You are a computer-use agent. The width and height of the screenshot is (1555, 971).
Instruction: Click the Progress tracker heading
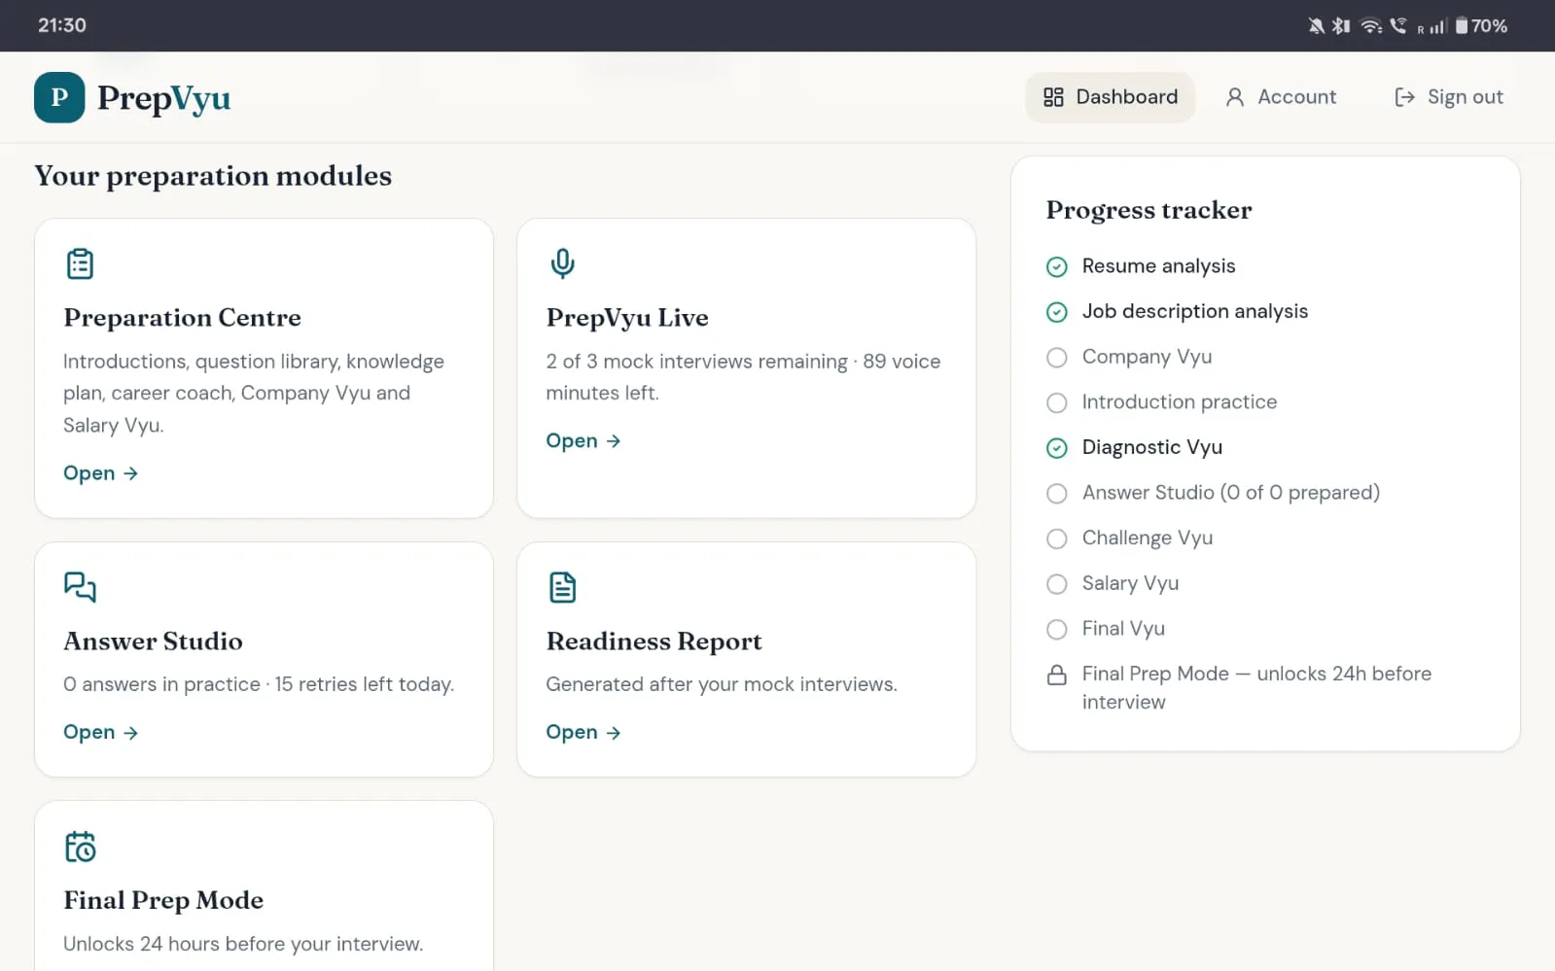1149,210
